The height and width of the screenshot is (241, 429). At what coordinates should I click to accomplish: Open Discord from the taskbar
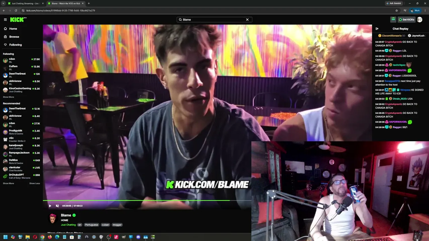(x=138, y=237)
